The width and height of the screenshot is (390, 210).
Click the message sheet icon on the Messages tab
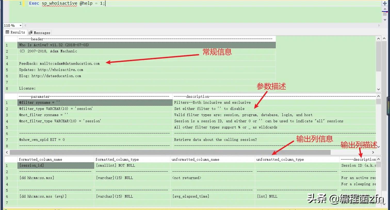pos(30,33)
